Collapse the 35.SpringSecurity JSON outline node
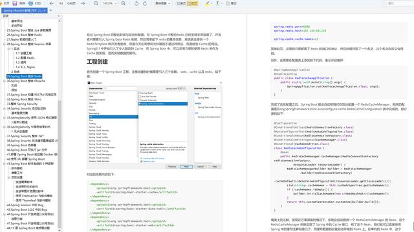The image size is (414, 232). point(5,117)
